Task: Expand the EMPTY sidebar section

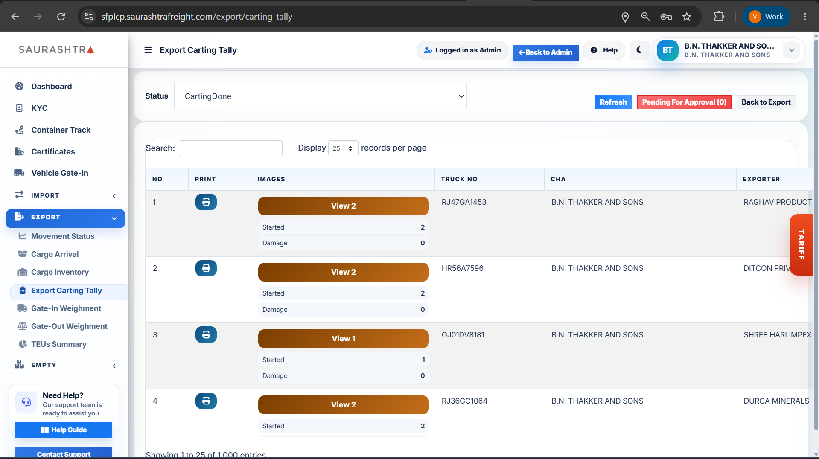Action: (x=65, y=365)
